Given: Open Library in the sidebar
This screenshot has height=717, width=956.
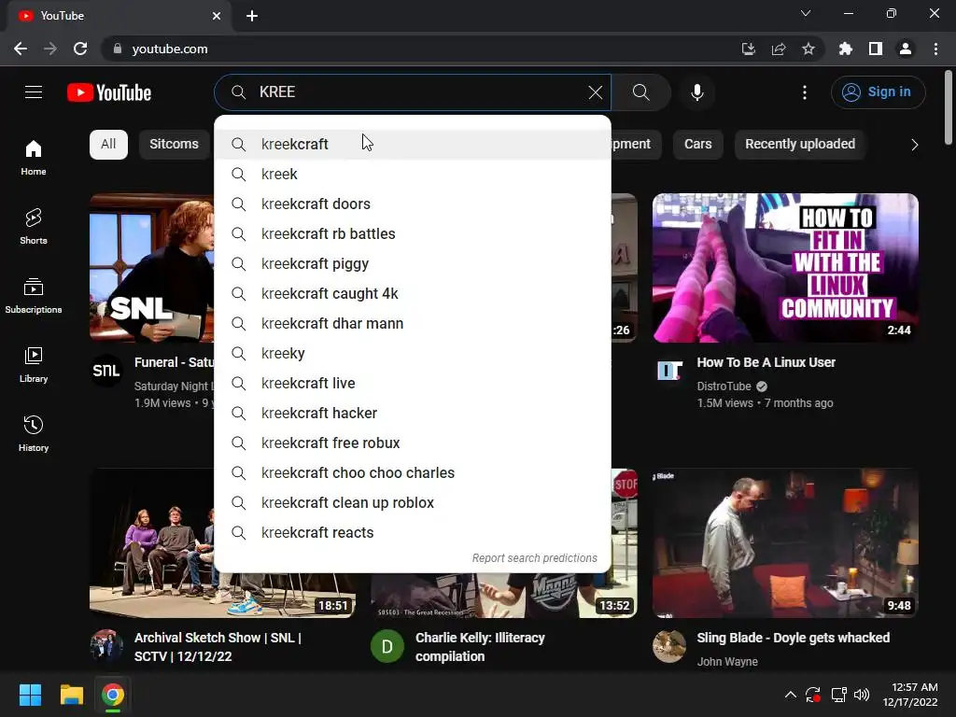Looking at the screenshot, I should point(34,365).
